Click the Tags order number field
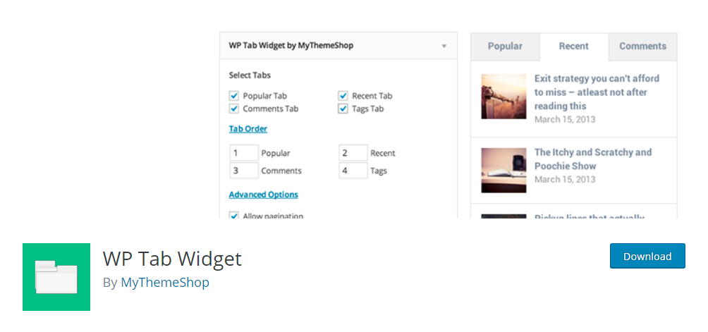This screenshot has width=708, height=332. [353, 171]
